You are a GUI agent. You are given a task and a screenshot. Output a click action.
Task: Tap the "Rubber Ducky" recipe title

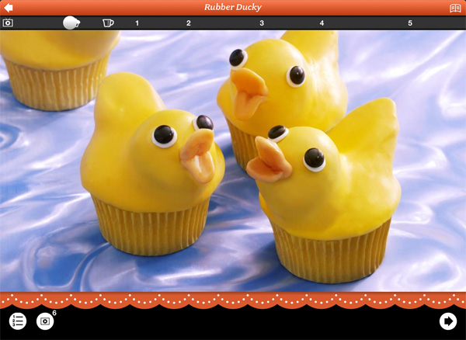click(x=232, y=8)
